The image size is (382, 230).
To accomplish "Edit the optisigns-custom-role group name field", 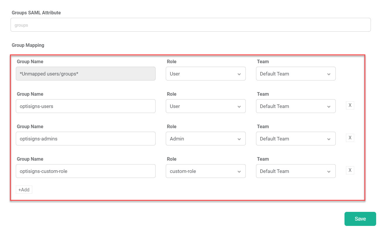I will coord(86,171).
